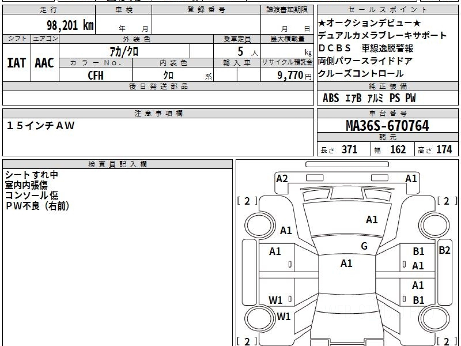This screenshot has width=461, height=346.
Task: Click the 検査員記入欄 header
Action: (x=118, y=164)
